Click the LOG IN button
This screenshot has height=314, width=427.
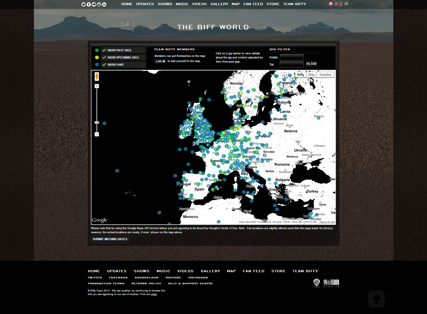[160, 61]
